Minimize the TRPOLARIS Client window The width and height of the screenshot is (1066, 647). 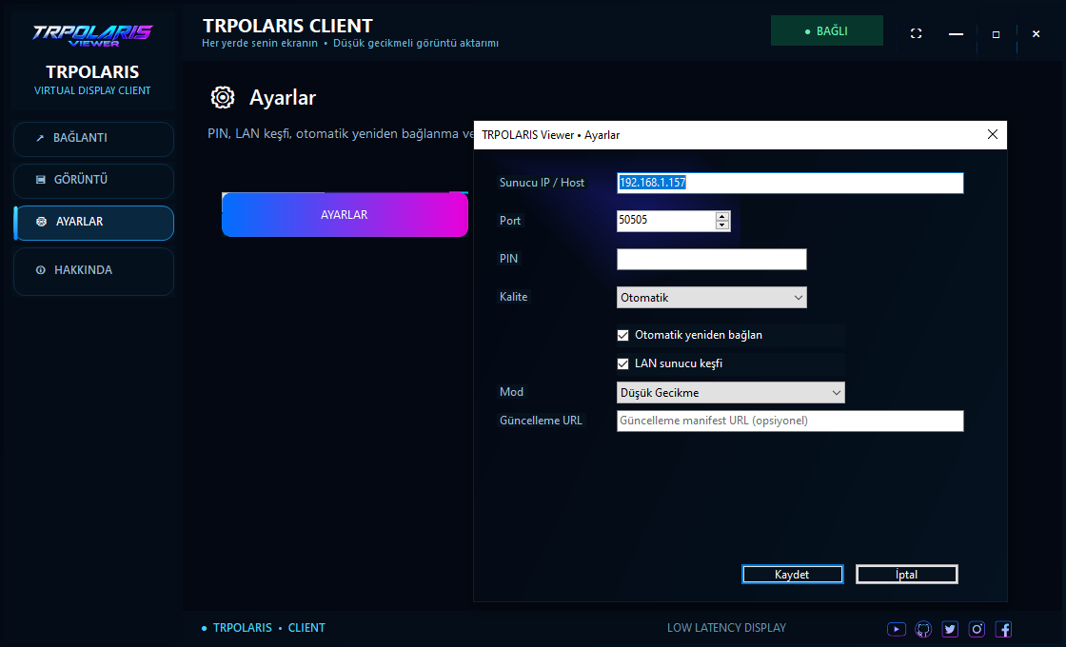956,33
